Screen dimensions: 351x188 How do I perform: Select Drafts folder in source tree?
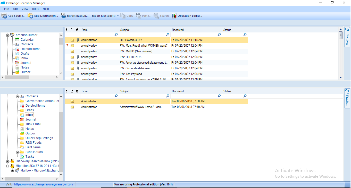coord(25,54)
